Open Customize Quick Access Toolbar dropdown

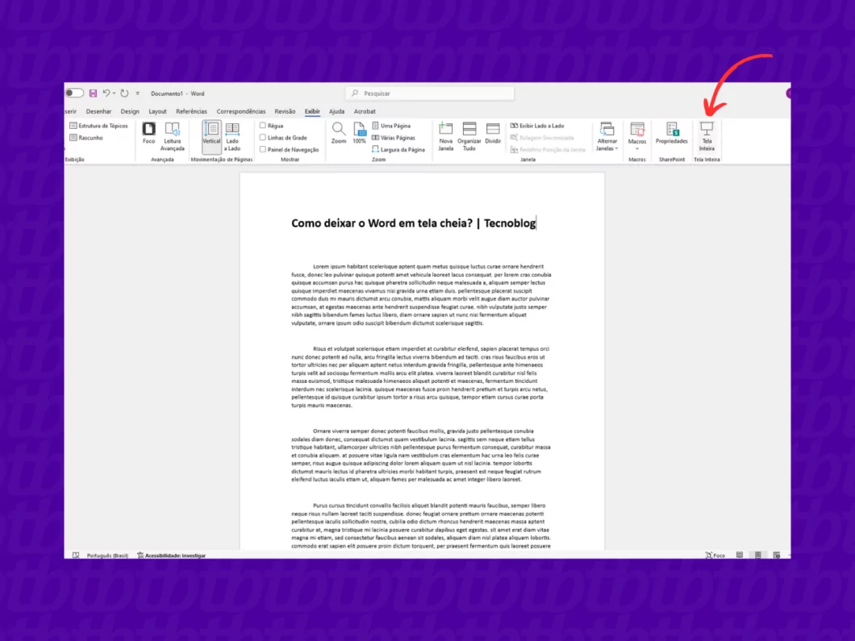point(137,94)
